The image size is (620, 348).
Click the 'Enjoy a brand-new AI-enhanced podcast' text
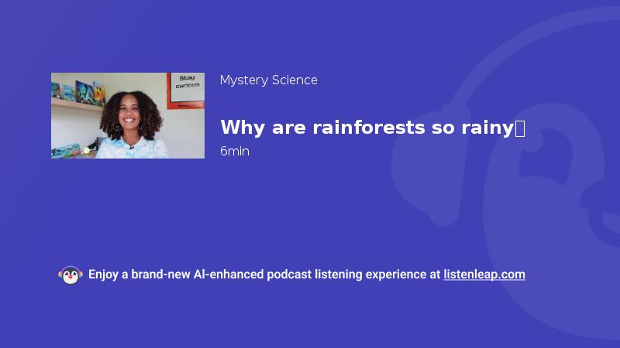tap(200, 275)
